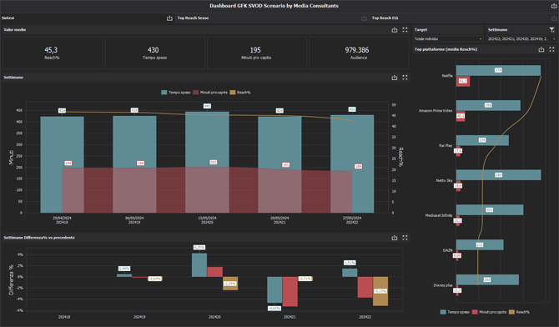The width and height of the screenshot is (559, 327).
Task: Click the '202420' axis label in Differenza chart
Action: tap(214, 317)
